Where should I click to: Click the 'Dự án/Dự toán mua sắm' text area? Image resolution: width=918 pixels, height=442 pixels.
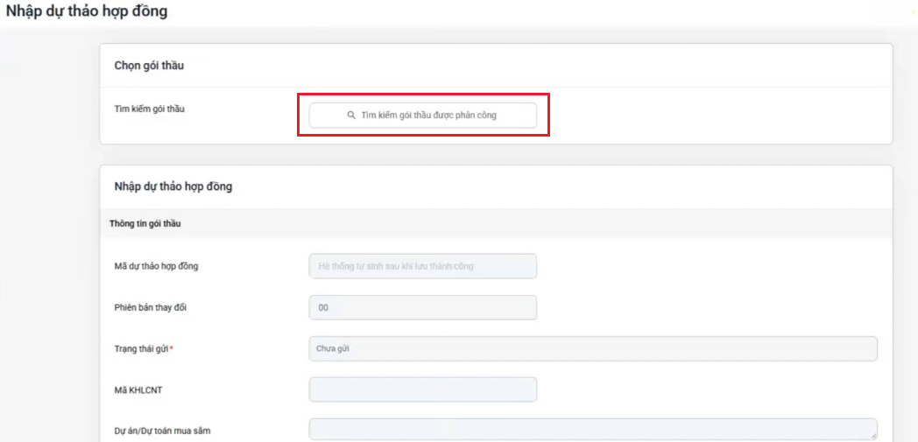pos(593,430)
